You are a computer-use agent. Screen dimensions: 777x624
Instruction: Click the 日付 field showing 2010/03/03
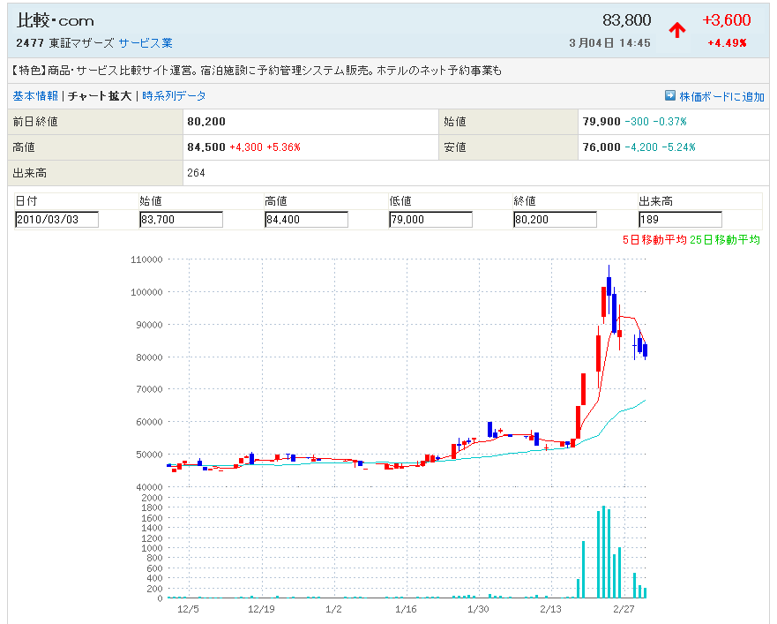coord(57,220)
